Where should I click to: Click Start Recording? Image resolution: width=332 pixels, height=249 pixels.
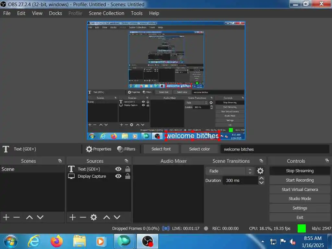tap(300, 180)
